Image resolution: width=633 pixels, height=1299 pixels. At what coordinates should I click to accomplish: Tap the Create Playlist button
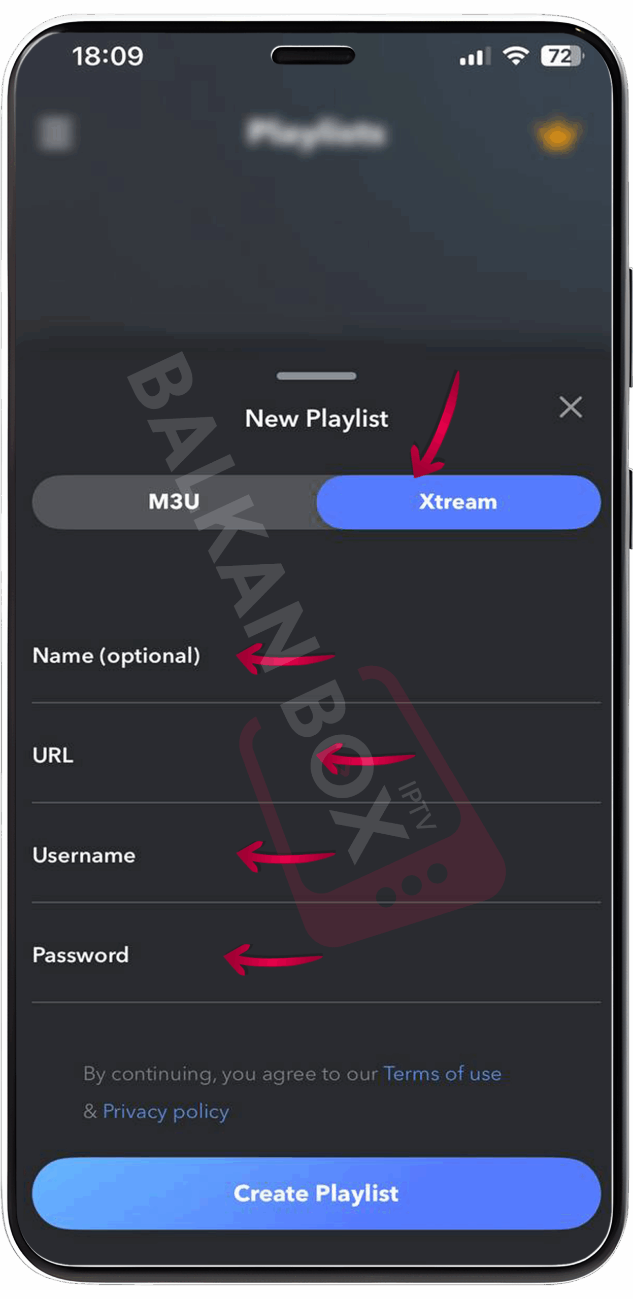pos(316,1193)
